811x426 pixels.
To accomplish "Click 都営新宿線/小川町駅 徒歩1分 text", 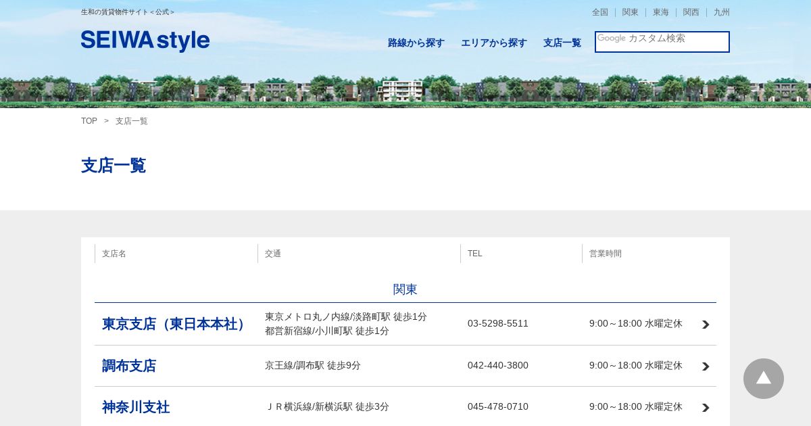I will pos(327,331).
